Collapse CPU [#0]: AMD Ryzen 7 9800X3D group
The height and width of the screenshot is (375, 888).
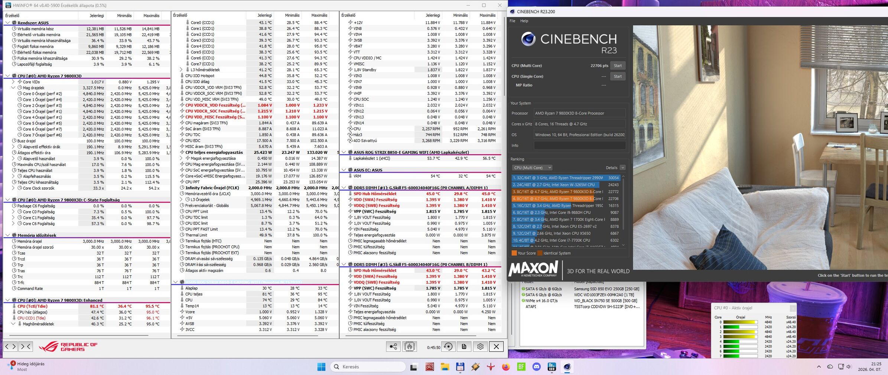point(7,76)
